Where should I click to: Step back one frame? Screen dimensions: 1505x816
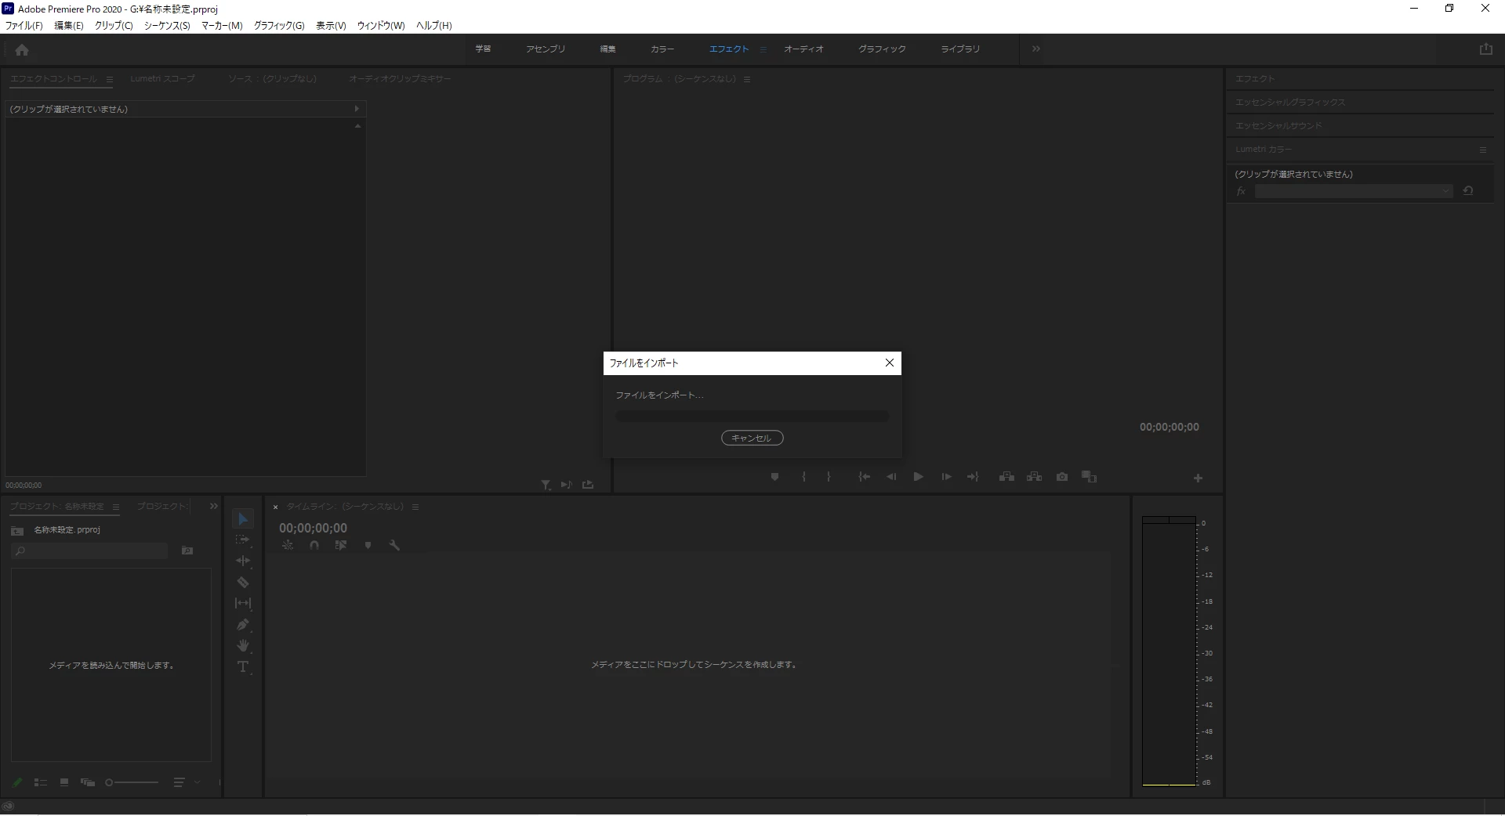tap(891, 477)
